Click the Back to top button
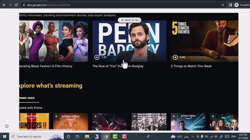The image size is (250, 140). coord(129,20)
